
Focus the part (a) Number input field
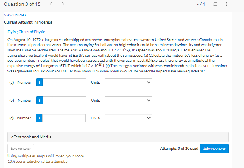click(64, 82)
